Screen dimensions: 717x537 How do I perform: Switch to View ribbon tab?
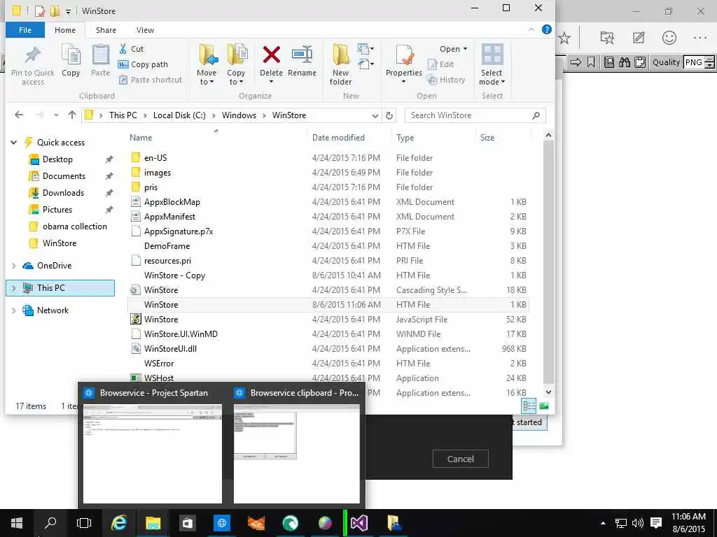145,30
